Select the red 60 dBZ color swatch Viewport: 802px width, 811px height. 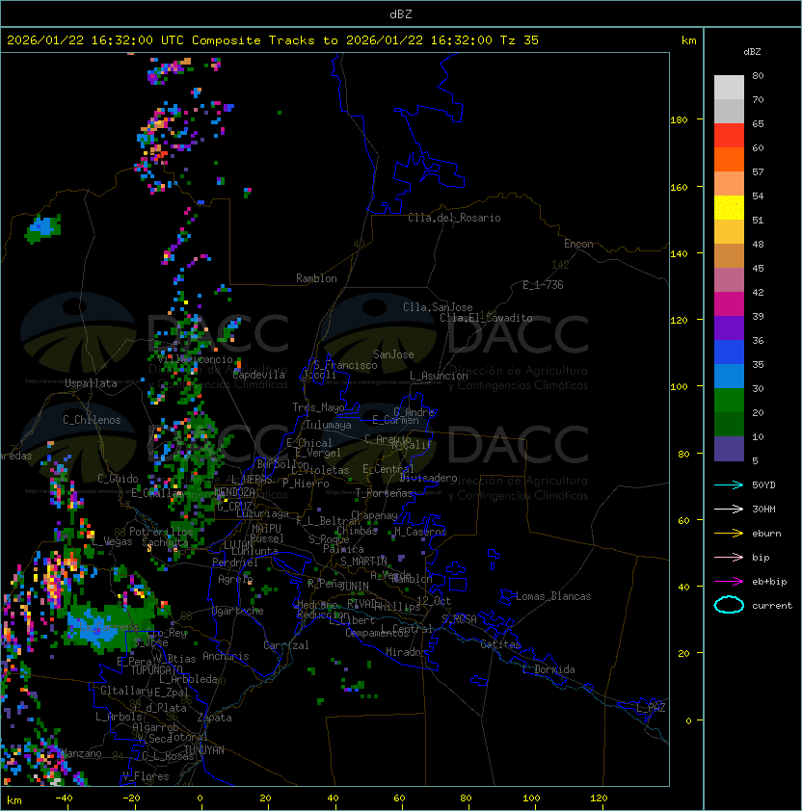729,136
